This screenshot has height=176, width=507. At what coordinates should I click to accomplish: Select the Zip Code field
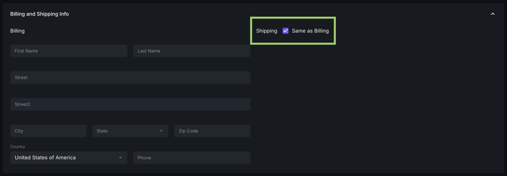point(212,131)
